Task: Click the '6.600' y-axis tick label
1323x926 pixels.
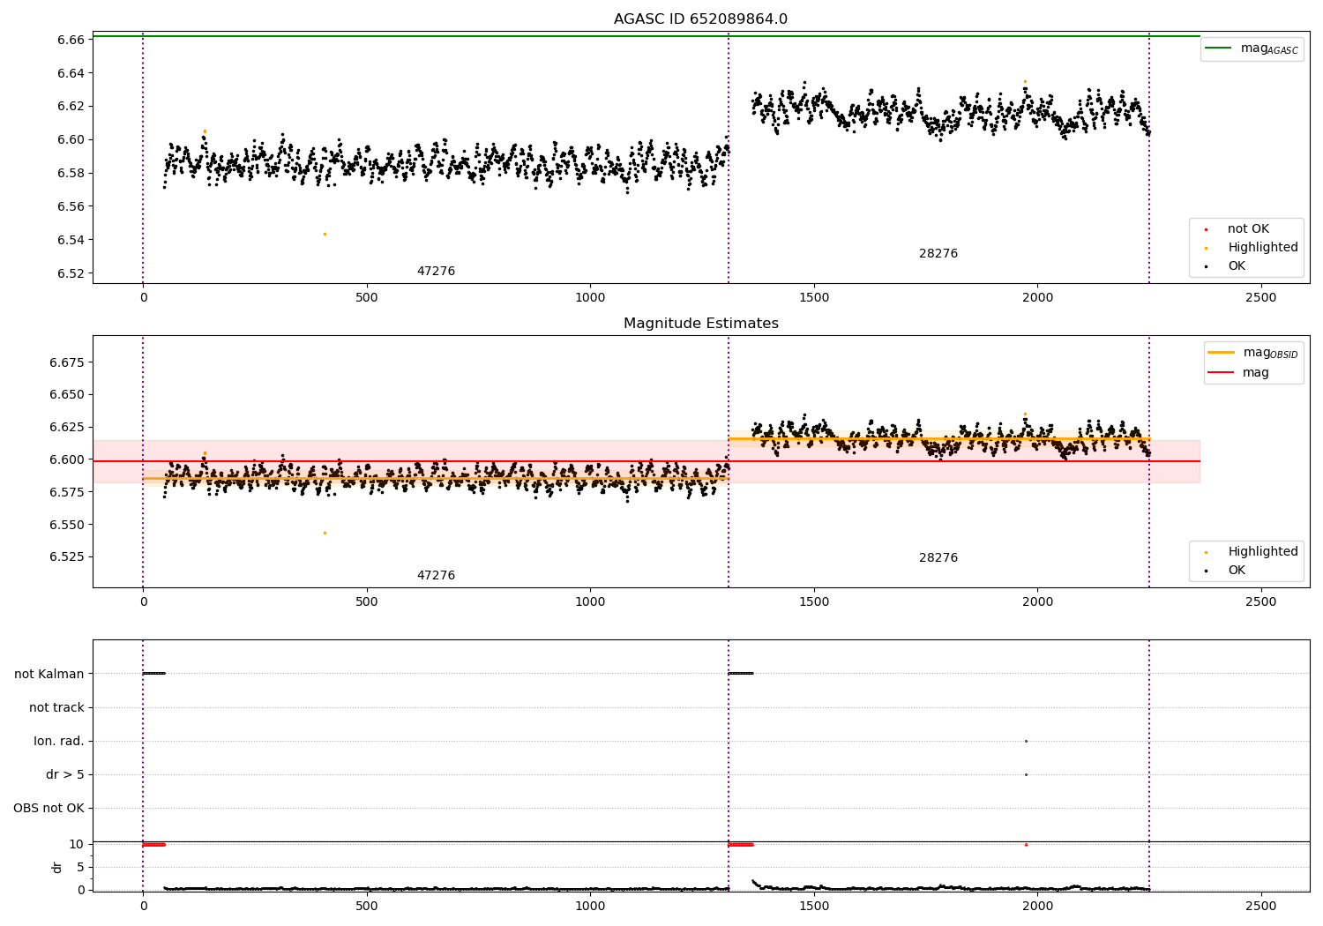Action: tap(67, 459)
